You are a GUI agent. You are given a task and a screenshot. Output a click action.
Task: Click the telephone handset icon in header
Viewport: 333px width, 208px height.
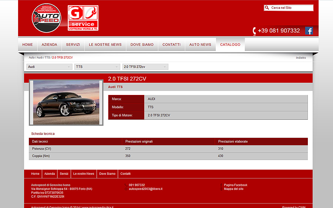254,31
